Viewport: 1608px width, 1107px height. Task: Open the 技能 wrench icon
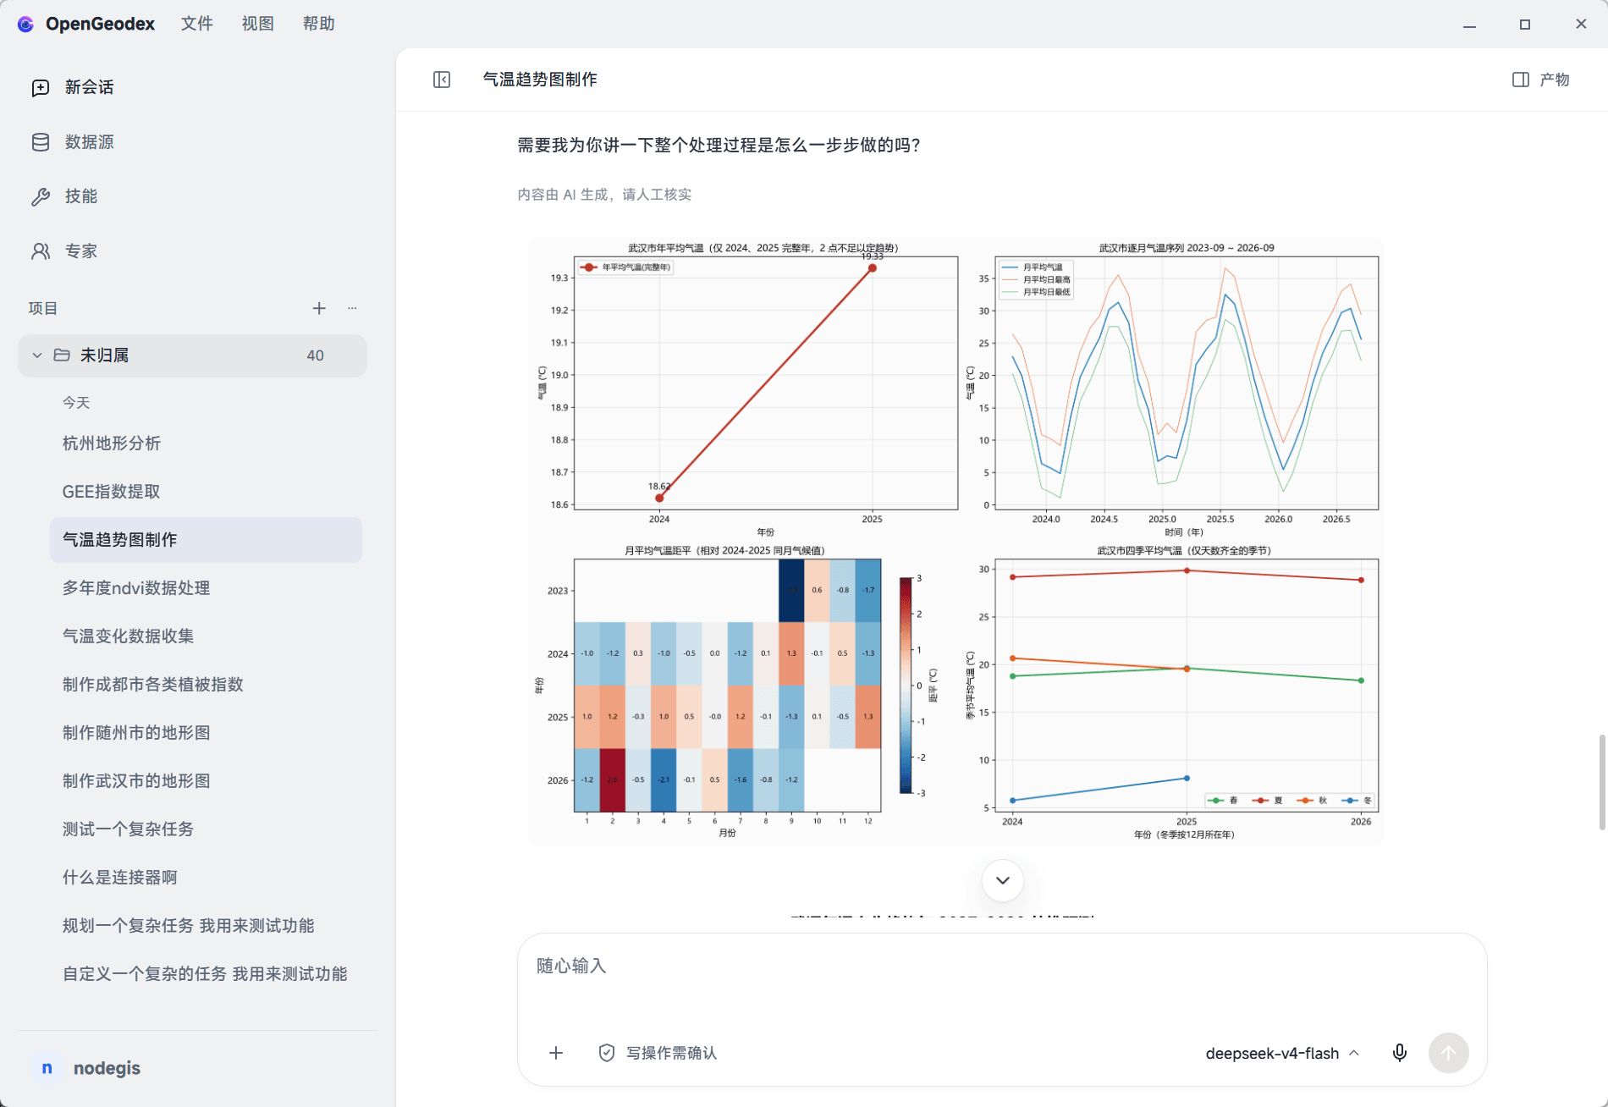(x=41, y=196)
